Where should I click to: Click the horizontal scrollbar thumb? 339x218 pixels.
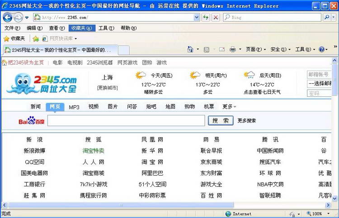pyautogui.click(x=121, y=205)
